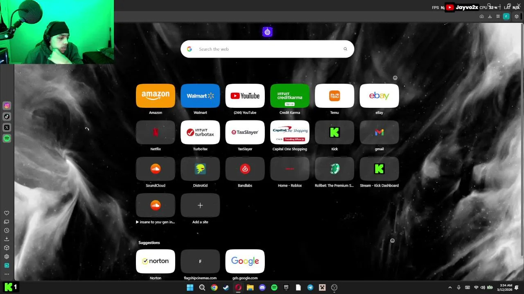Click the teal news icon in sidebar
Image resolution: width=524 pixels, height=294 pixels.
point(7,265)
